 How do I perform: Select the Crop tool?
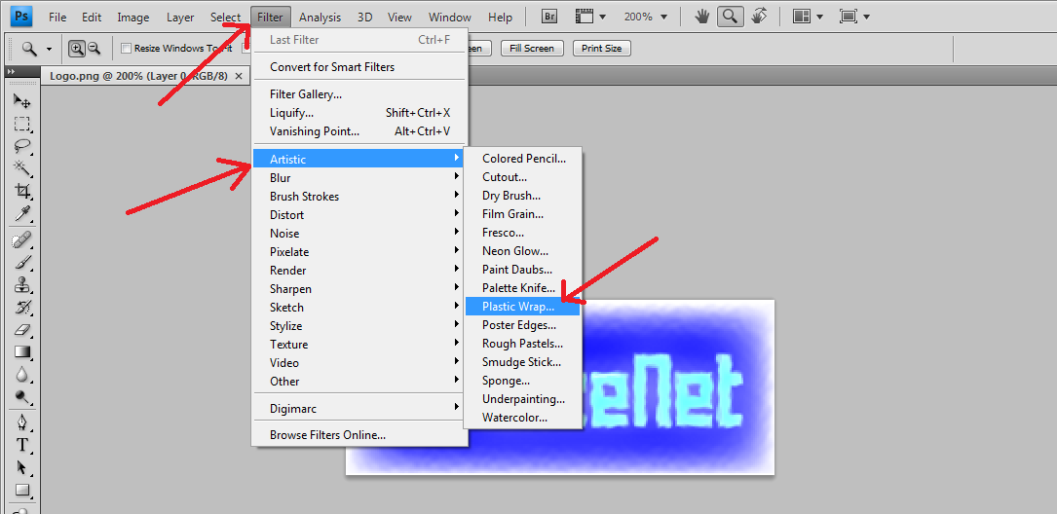pyautogui.click(x=22, y=191)
